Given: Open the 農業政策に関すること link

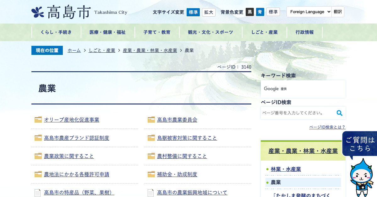Looking at the screenshot, I should [x=69, y=156].
